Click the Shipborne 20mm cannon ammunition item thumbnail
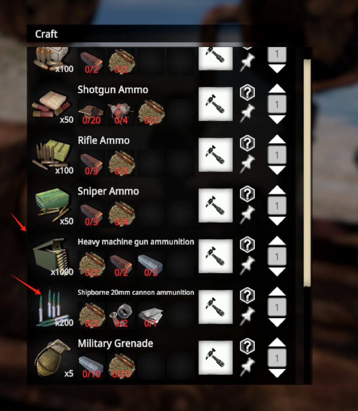 point(53,307)
